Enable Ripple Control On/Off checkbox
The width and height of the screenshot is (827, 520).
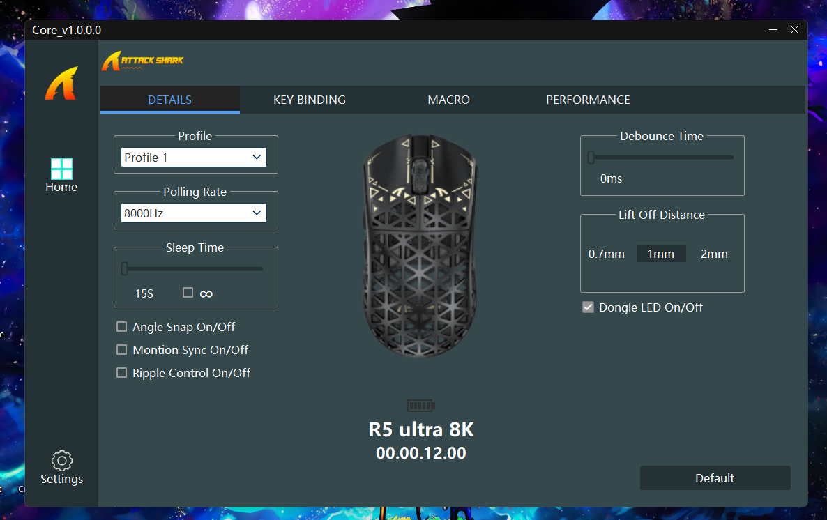[x=122, y=373]
